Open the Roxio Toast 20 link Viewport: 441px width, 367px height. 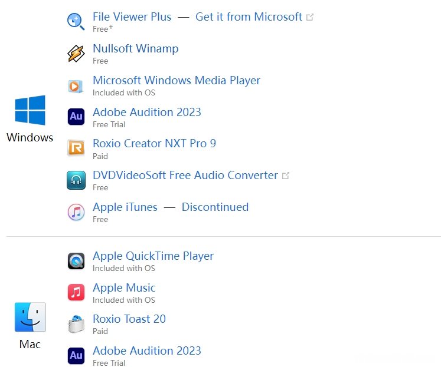129,319
